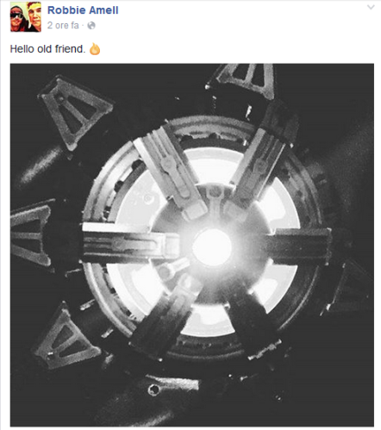This screenshot has height=430, width=381.
Task: Click the fire emoji in the post
Action: coord(95,49)
